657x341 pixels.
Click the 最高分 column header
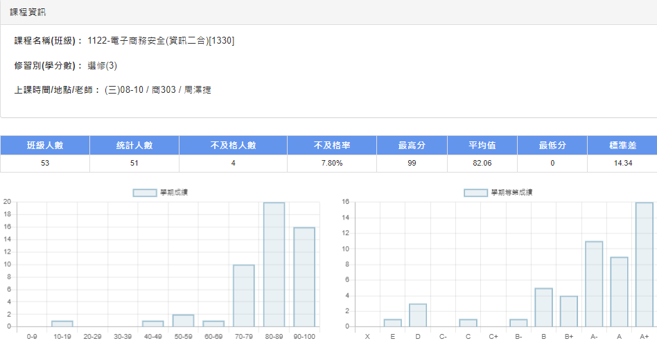click(412, 146)
